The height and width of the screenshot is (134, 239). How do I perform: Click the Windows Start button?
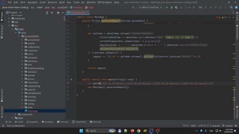81,131
